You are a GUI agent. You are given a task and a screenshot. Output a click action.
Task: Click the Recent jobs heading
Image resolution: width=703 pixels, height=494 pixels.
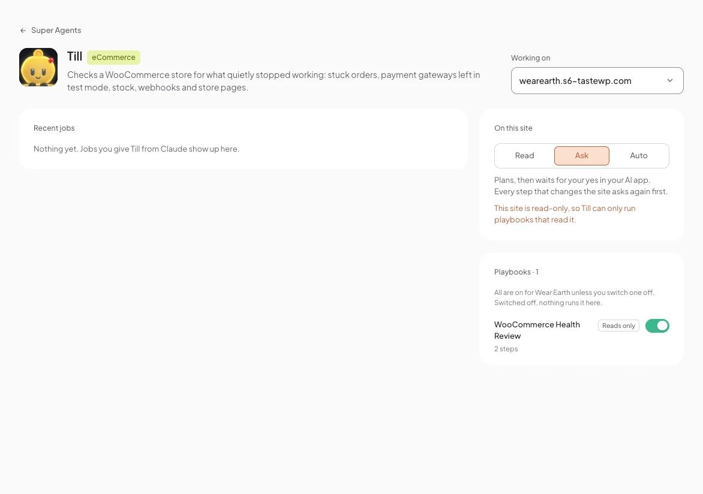coord(54,128)
